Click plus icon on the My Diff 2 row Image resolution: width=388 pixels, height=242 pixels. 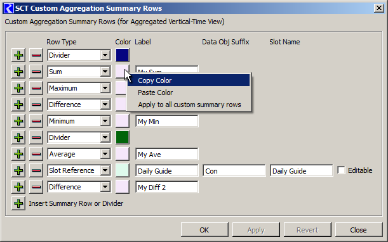click(18, 187)
